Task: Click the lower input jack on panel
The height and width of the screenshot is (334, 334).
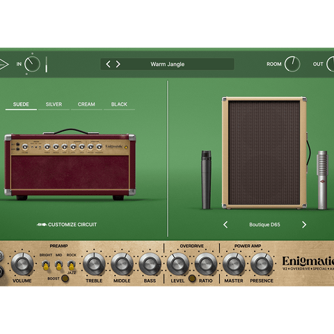Action: [1, 271]
